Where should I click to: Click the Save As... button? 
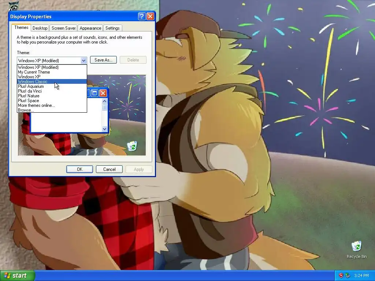(103, 60)
